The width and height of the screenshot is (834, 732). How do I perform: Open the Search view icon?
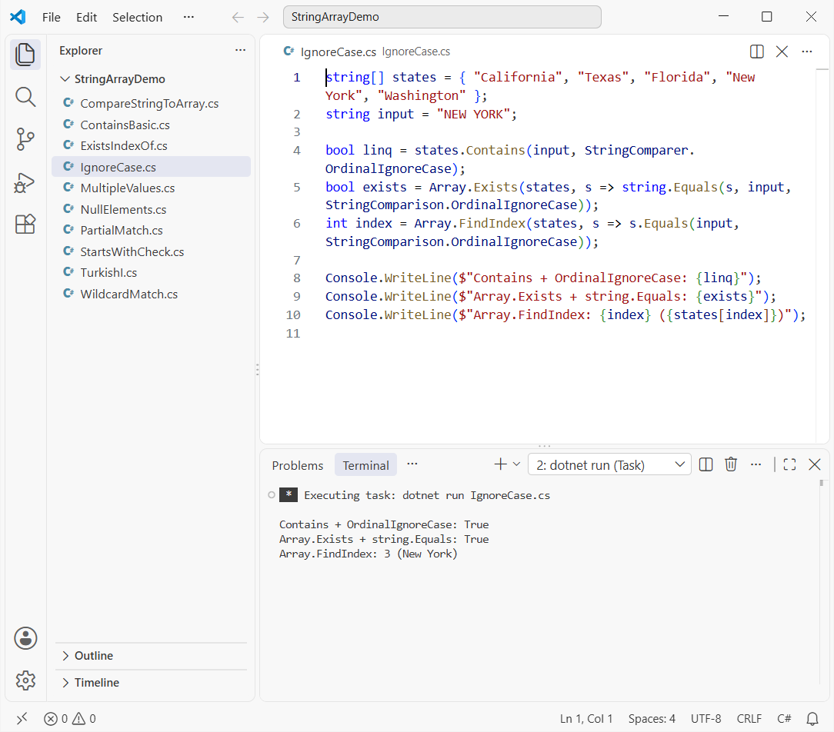[x=25, y=98]
